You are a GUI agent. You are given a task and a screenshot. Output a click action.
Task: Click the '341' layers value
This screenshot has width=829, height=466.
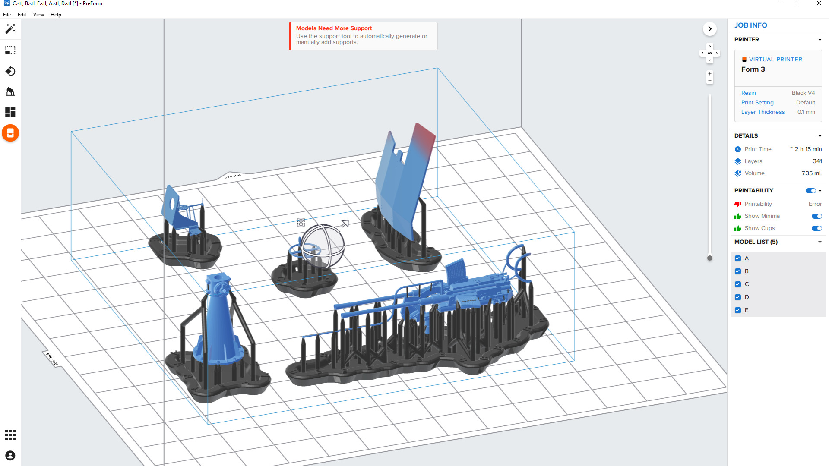click(817, 161)
